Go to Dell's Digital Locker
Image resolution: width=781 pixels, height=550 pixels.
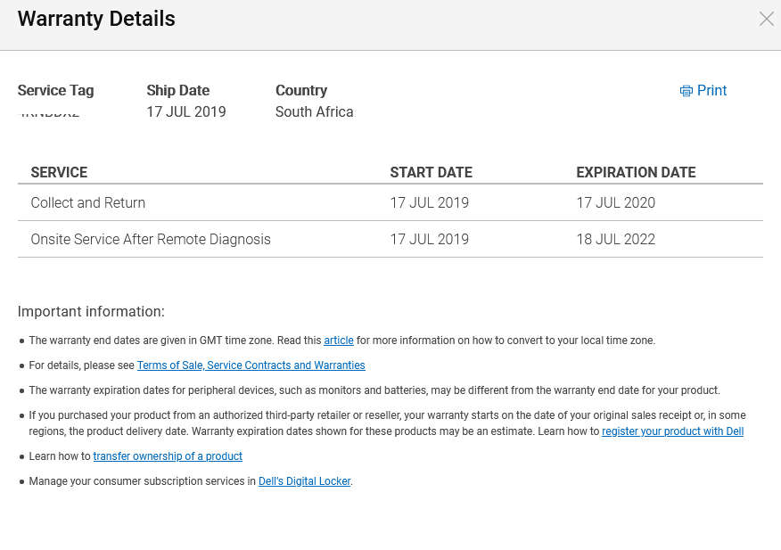pos(304,481)
